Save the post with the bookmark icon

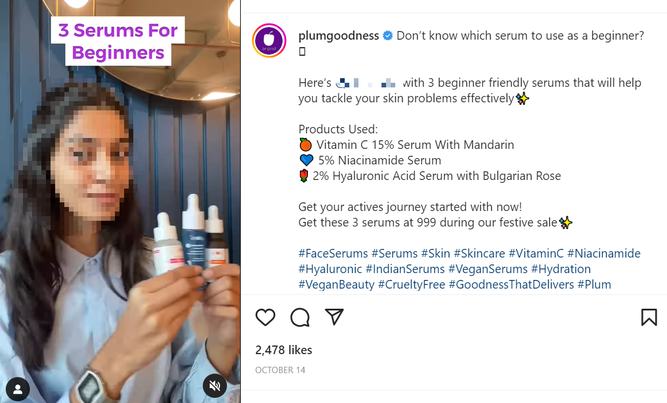coord(649,317)
